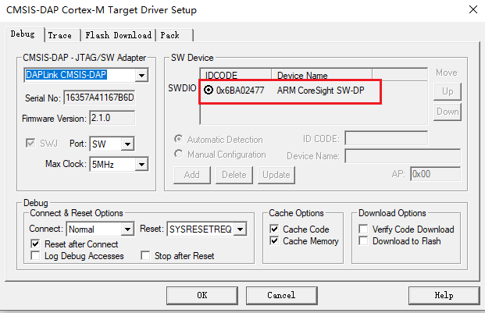Image resolution: width=485 pixels, height=313 pixels.
Task: Select Automatic Detection radio button
Action: pos(179,139)
